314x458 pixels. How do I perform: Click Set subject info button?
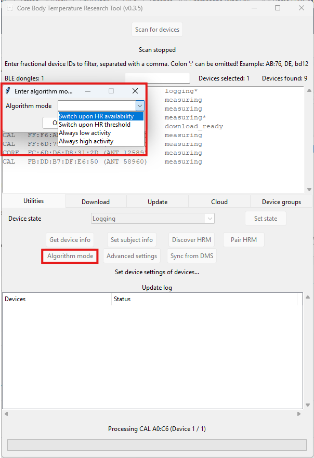[x=132, y=240]
